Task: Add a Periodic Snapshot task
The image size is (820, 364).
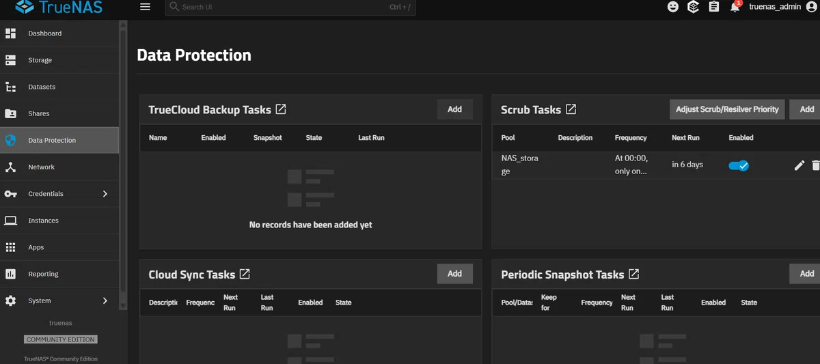Action: [806, 274]
